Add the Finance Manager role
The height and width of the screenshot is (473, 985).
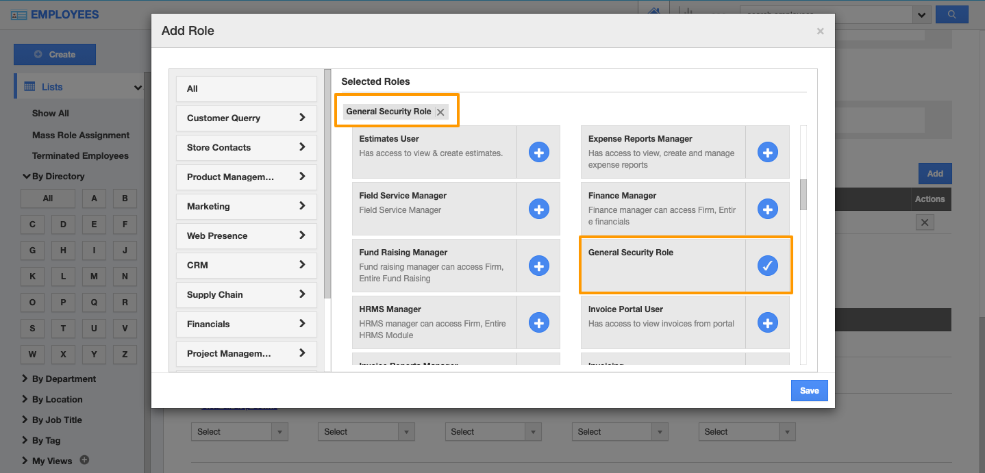[767, 209]
